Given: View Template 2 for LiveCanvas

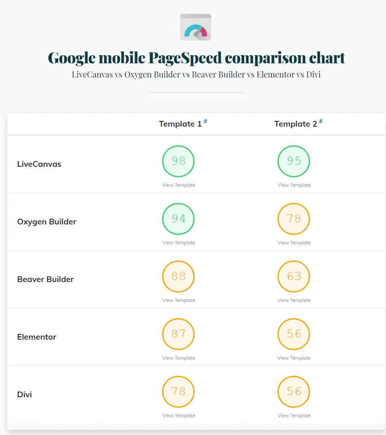Looking at the screenshot, I should [x=294, y=185].
